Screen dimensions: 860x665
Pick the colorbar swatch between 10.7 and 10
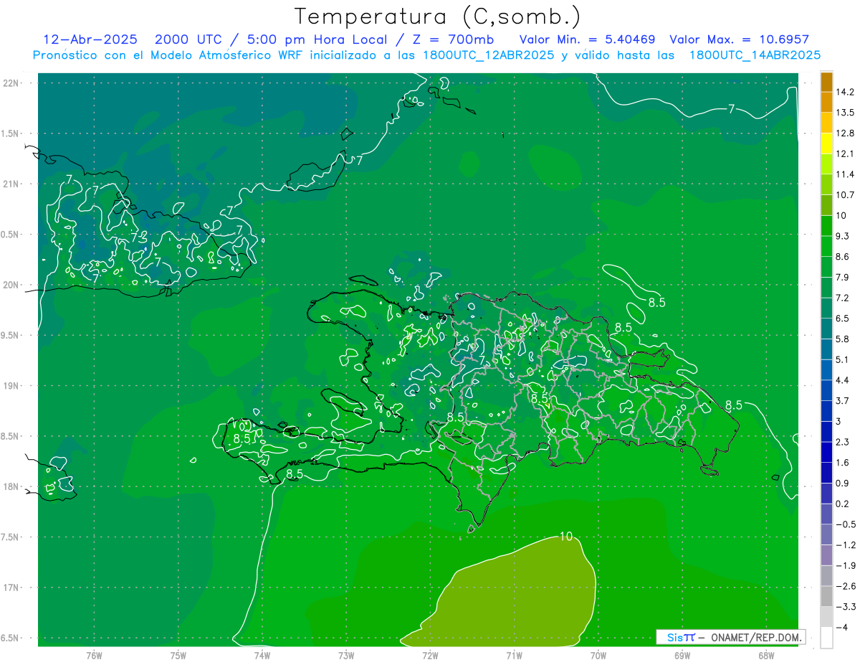click(x=826, y=204)
